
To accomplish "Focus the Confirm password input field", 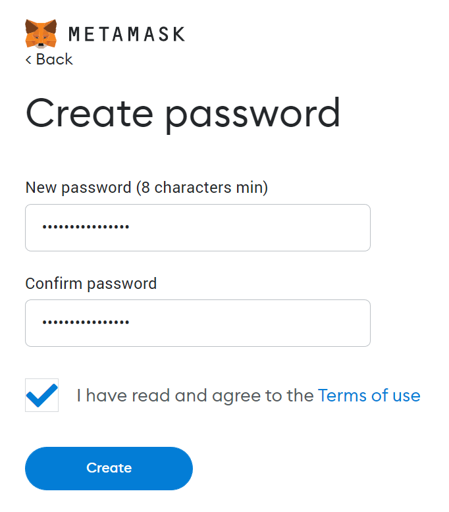I will [x=198, y=323].
